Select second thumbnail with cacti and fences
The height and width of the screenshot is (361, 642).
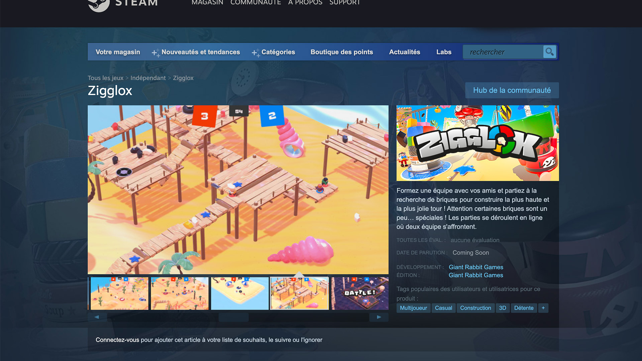pos(180,293)
